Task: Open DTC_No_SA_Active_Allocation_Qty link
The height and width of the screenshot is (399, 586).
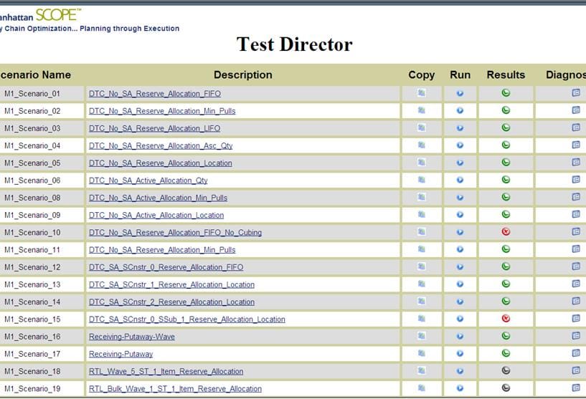Action: pos(148,181)
